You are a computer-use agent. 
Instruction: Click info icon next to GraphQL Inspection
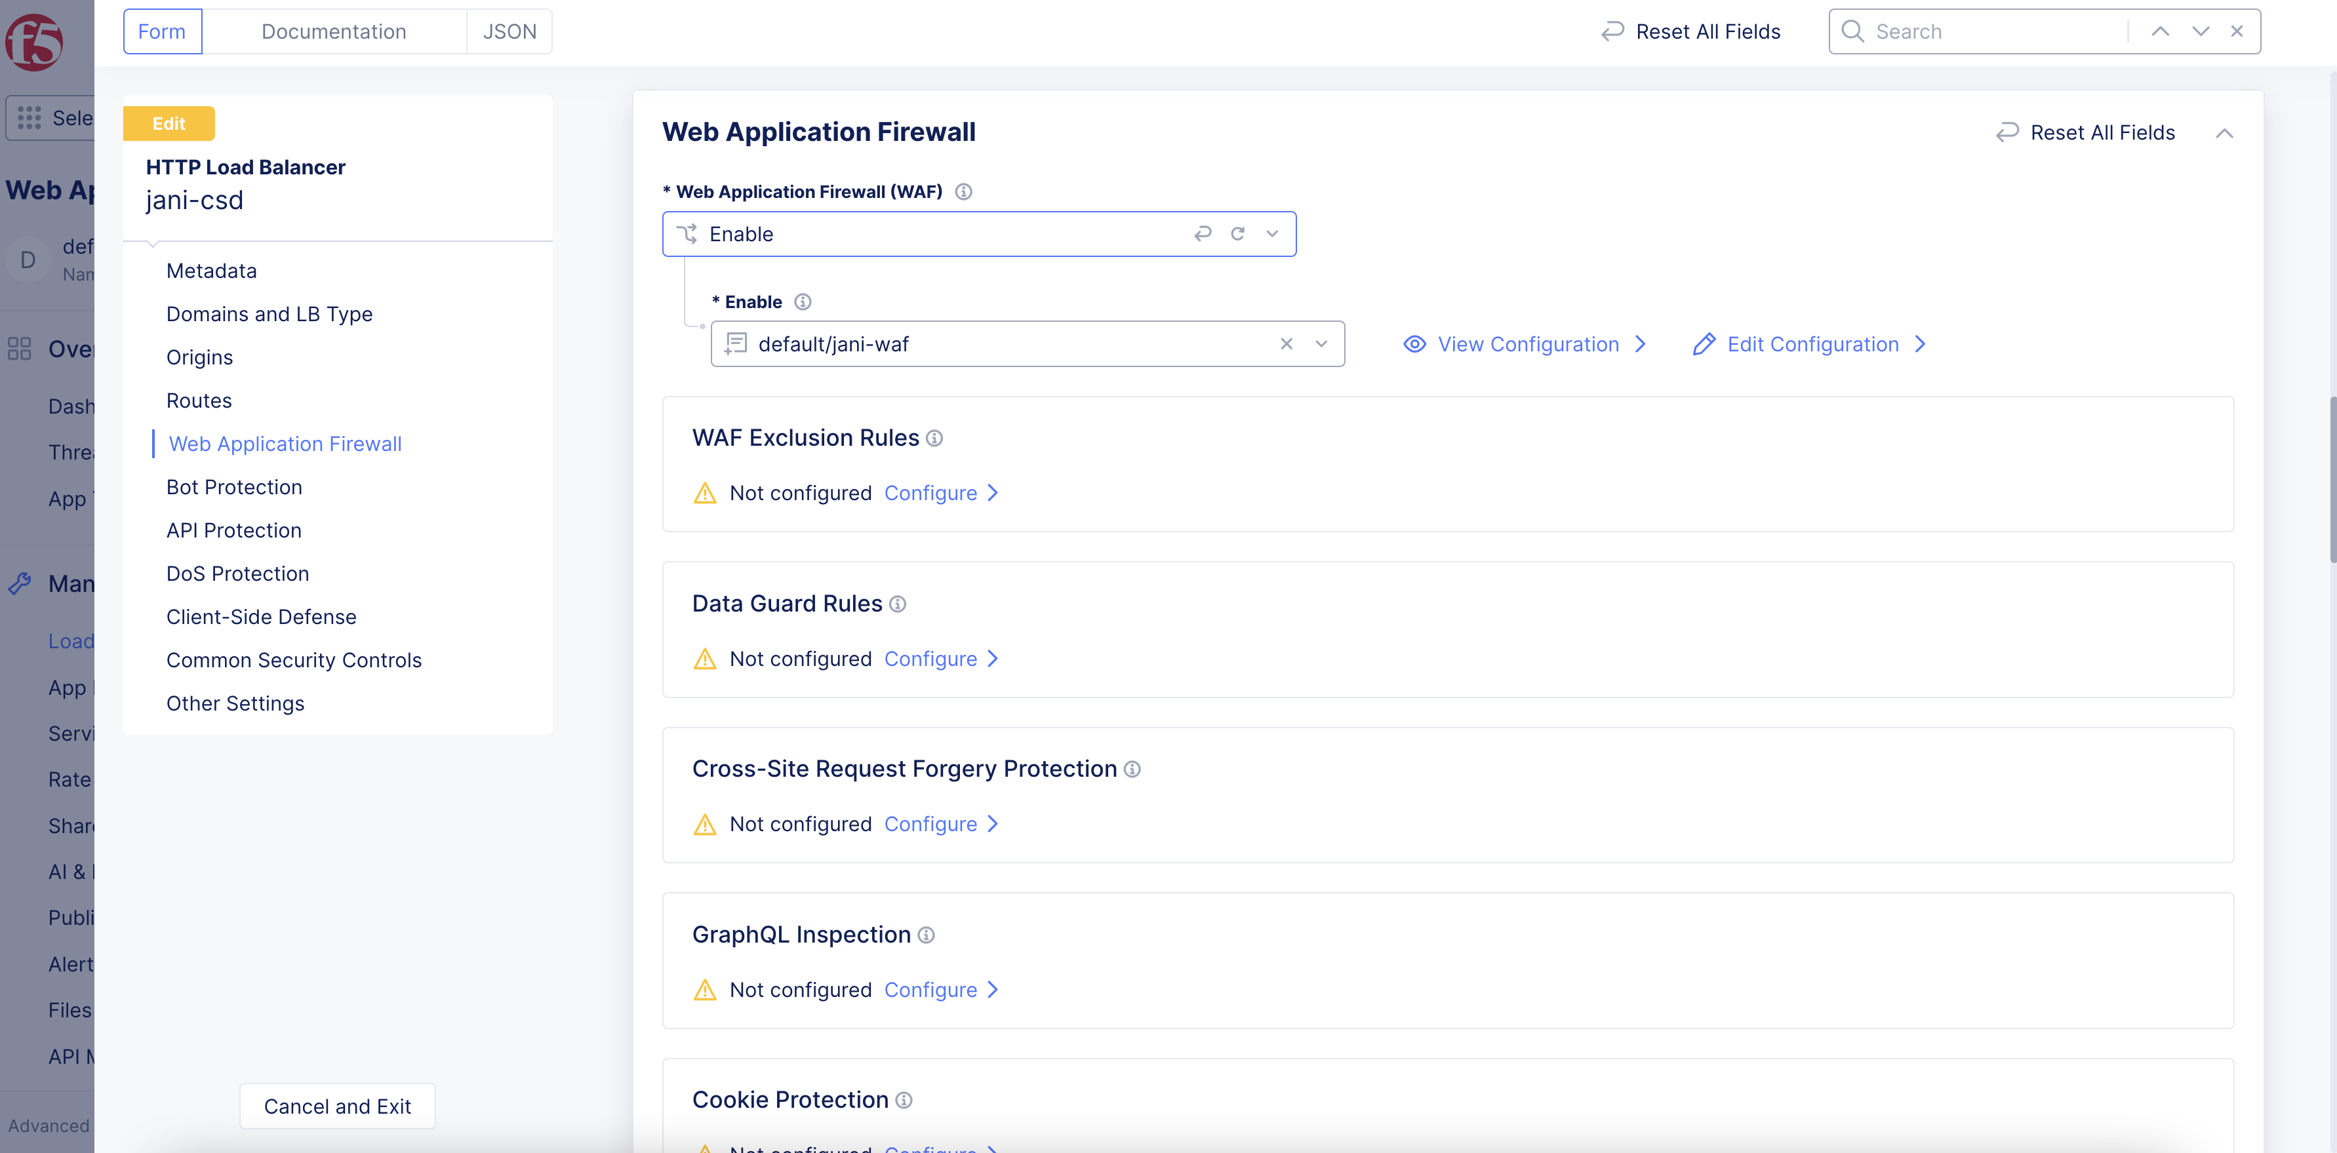[x=925, y=935]
